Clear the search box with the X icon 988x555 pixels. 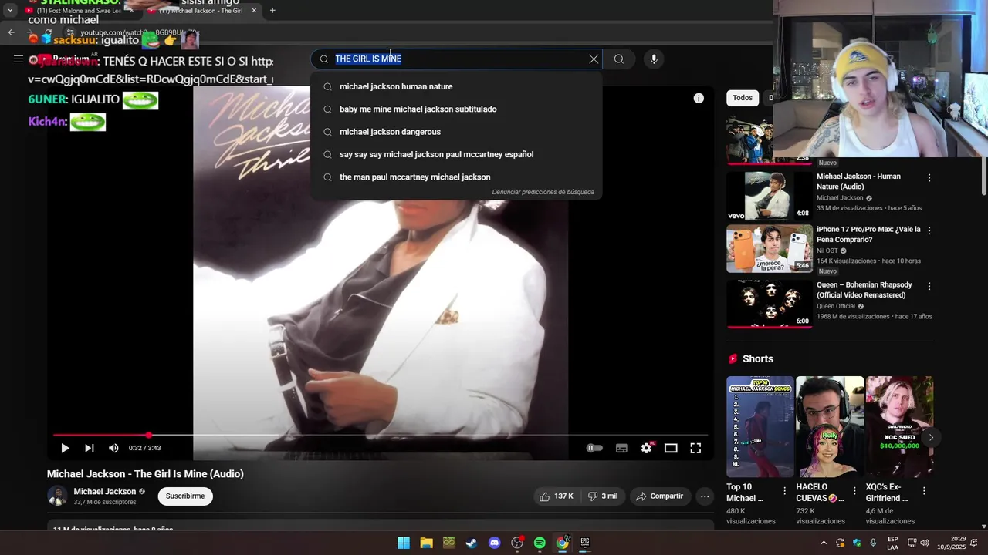(594, 59)
